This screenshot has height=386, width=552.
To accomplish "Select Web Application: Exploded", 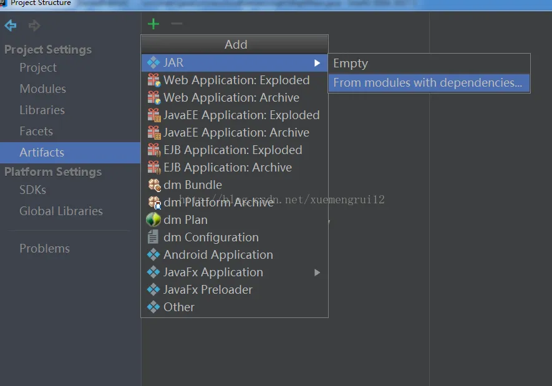I will [x=236, y=80].
